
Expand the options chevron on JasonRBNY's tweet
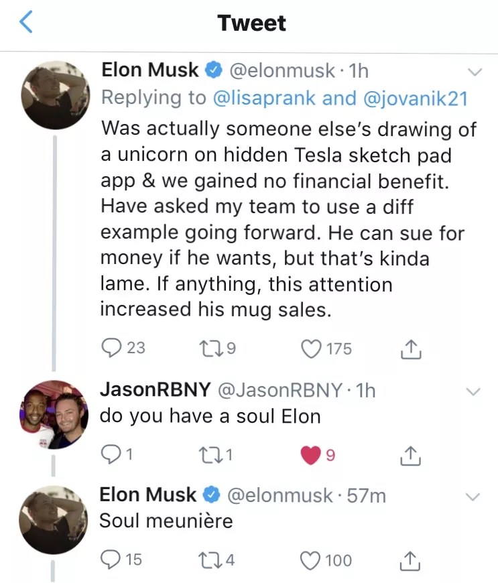[474, 391]
